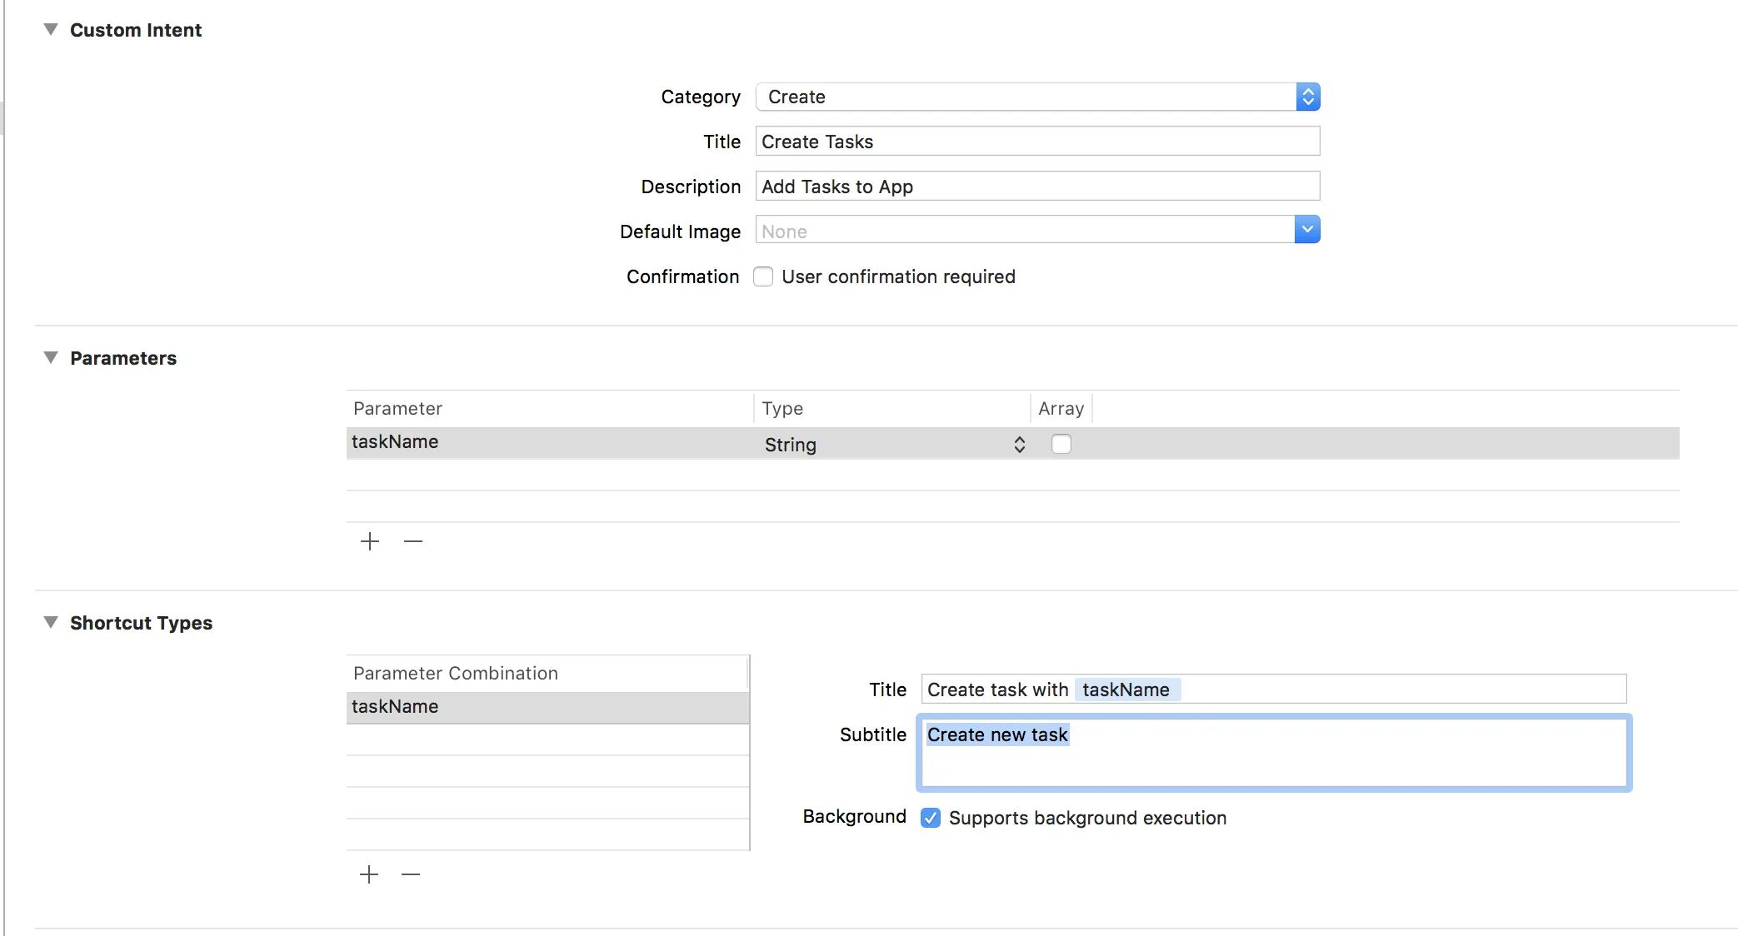Toggle the Array checkbox for taskName

point(1061,444)
